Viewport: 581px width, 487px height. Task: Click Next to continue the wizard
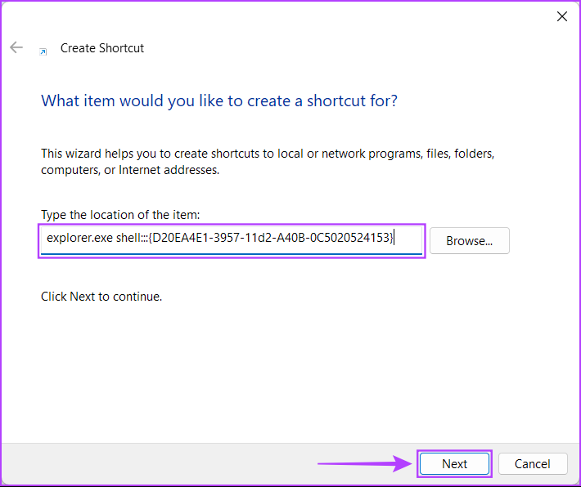tap(454, 464)
